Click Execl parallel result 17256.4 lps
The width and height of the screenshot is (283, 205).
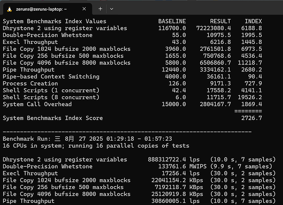(x=180, y=173)
